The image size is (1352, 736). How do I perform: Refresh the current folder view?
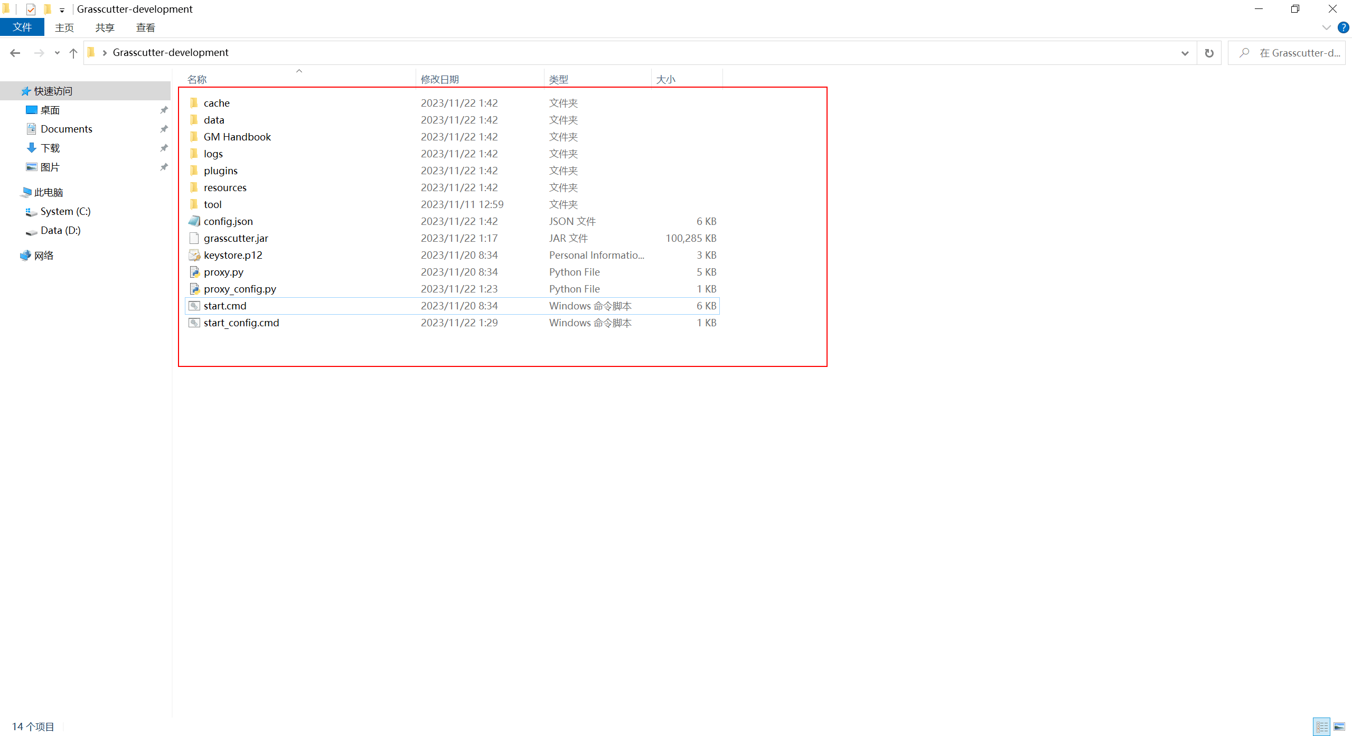(x=1209, y=53)
